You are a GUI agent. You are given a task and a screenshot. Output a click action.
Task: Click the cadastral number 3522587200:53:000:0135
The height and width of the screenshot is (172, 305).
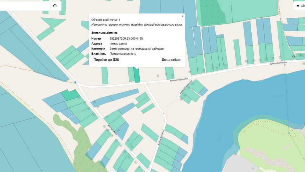click(126, 38)
